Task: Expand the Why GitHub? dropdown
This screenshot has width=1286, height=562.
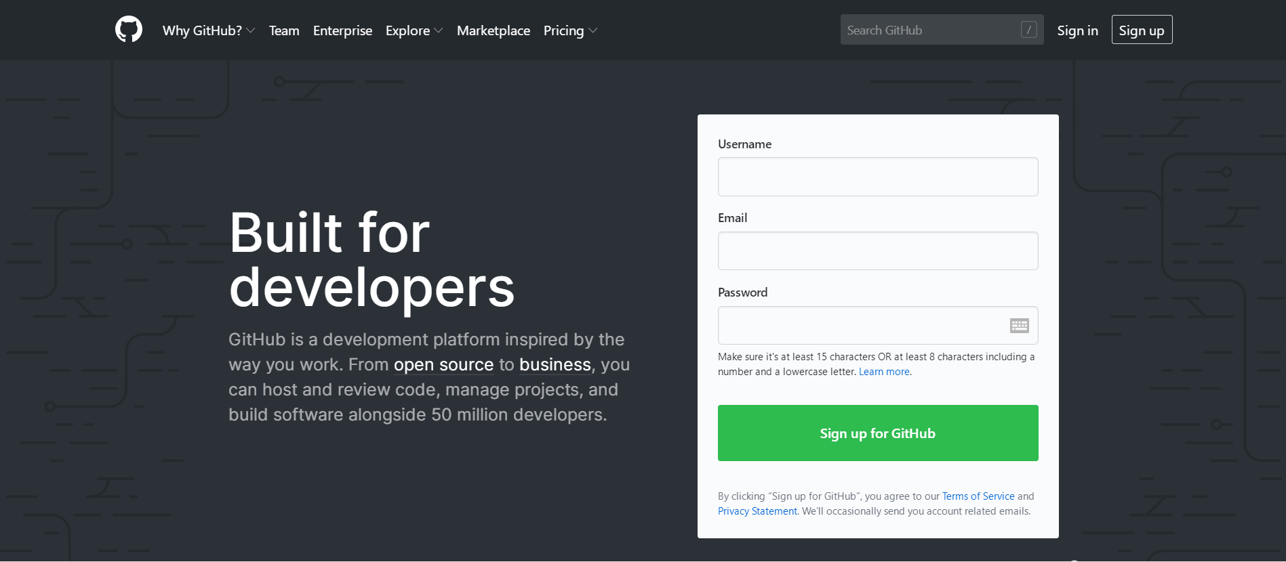Action: pos(209,30)
